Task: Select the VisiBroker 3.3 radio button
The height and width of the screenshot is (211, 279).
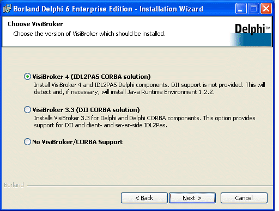Action: tap(27, 110)
